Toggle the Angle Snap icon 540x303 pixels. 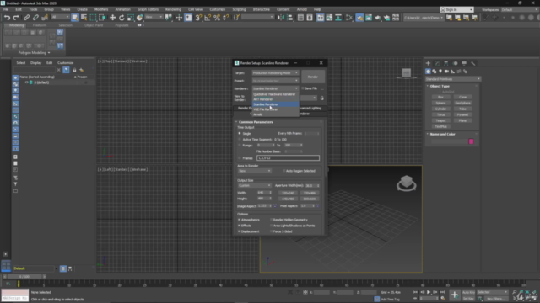208,18
